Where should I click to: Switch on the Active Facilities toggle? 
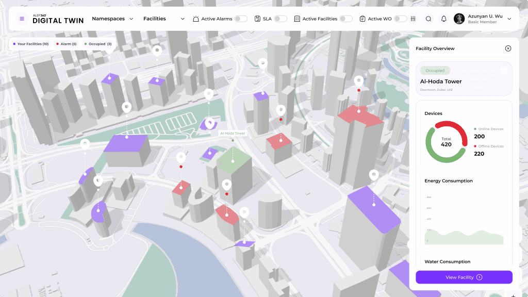(346, 19)
